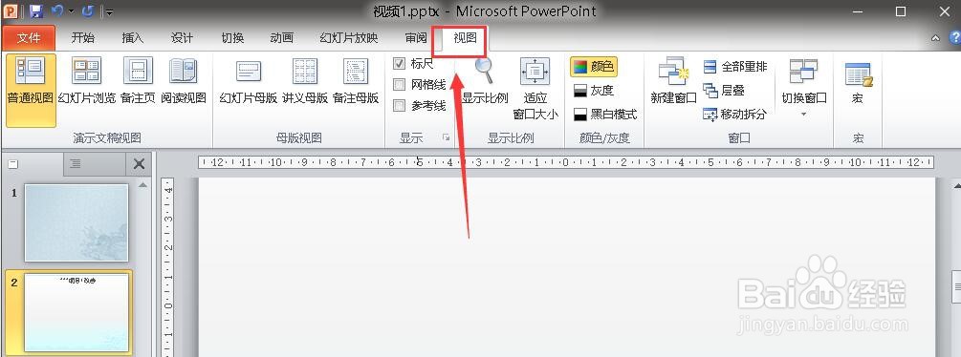Open Handout Master (讲义母版)
This screenshot has height=357, width=961.
(305, 82)
